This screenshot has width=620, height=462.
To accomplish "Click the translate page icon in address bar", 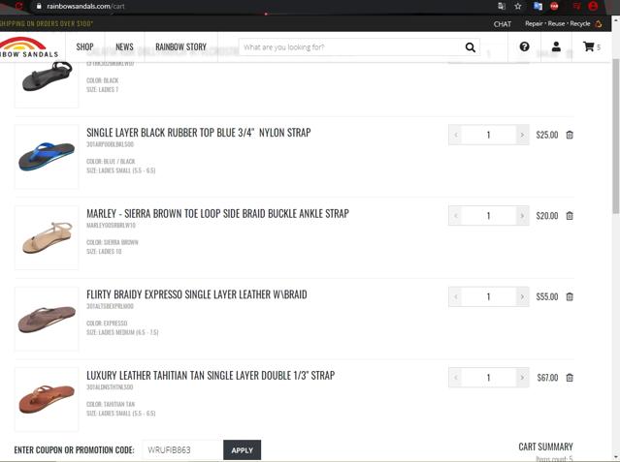I will pyautogui.click(x=502, y=6).
